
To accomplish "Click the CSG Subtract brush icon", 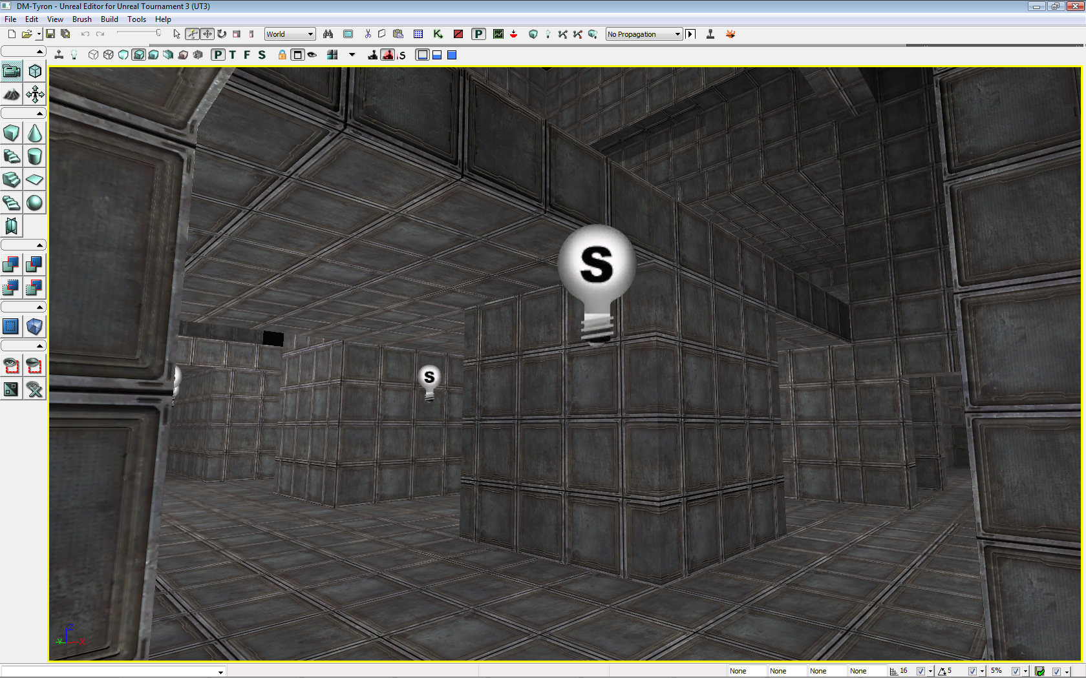I will point(35,264).
